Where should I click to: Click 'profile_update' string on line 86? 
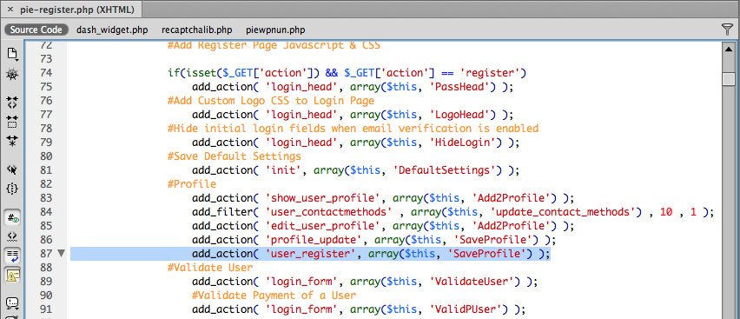(314, 240)
